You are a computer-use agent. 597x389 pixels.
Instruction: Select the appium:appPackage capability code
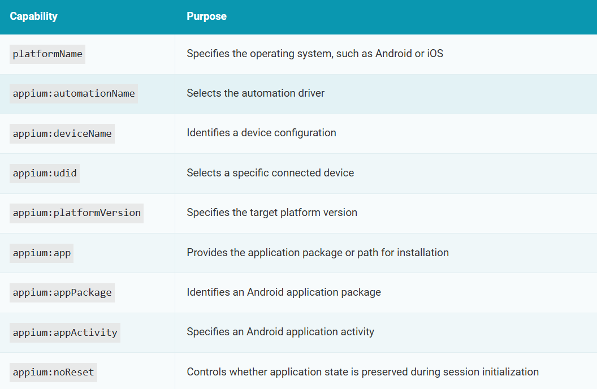pos(62,293)
